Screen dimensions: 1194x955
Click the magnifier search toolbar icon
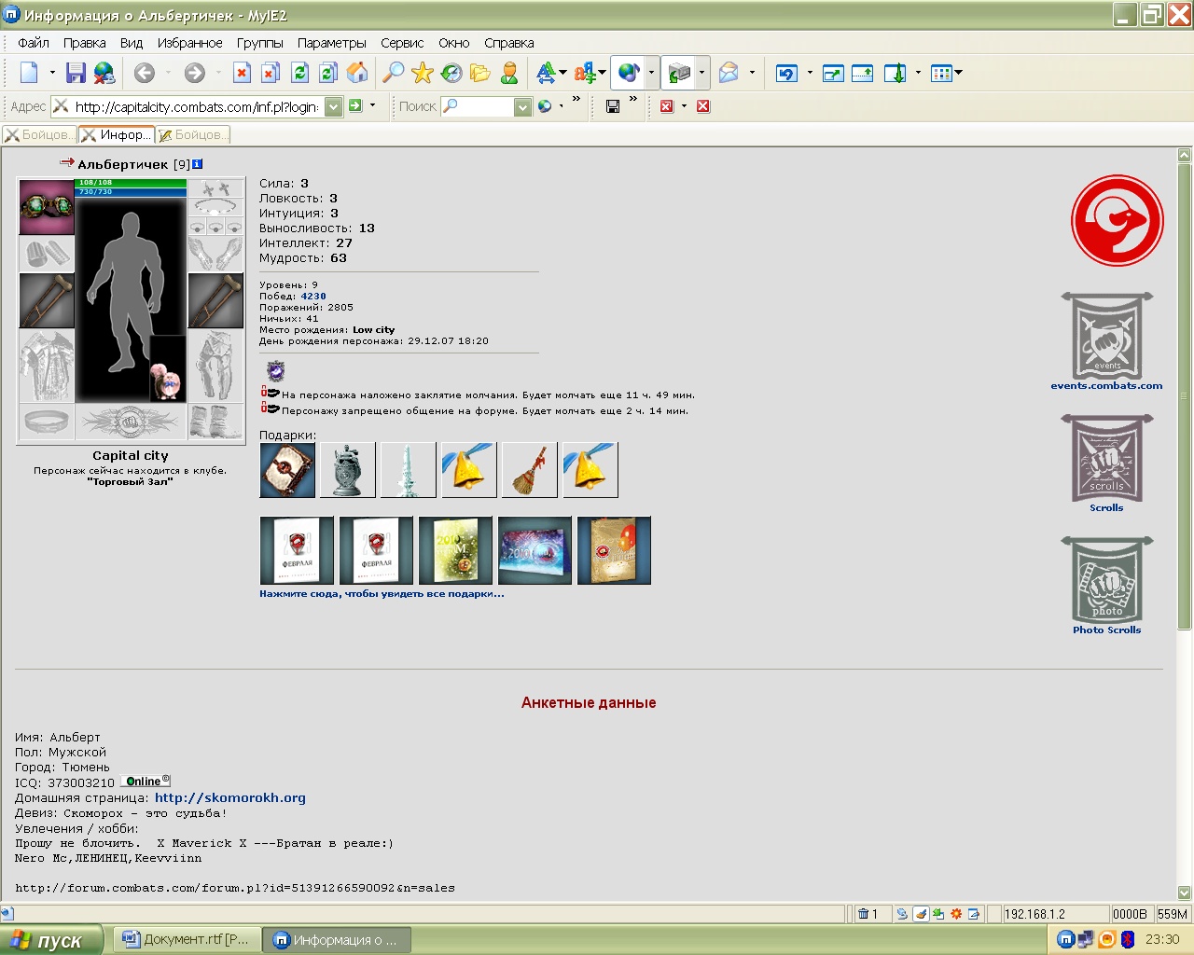click(394, 73)
